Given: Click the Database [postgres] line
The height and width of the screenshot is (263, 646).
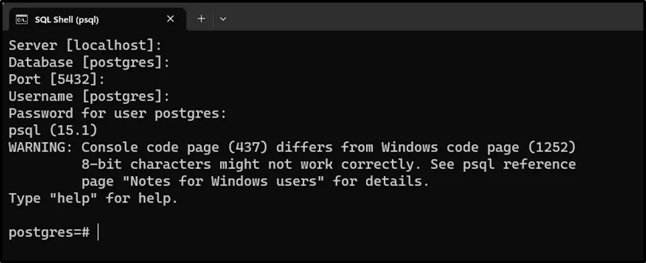Looking at the screenshot, I should click(x=89, y=62).
